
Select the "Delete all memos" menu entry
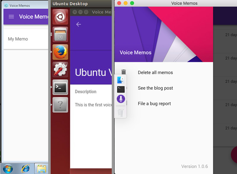click(156, 72)
